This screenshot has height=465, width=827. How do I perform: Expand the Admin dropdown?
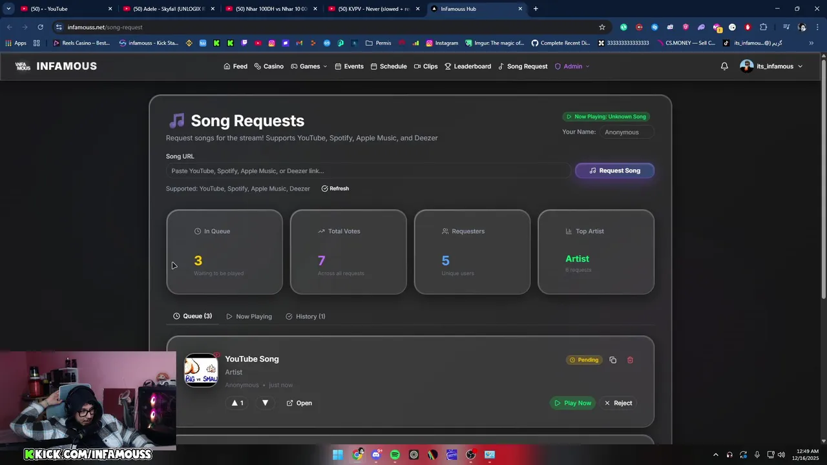pos(572,67)
